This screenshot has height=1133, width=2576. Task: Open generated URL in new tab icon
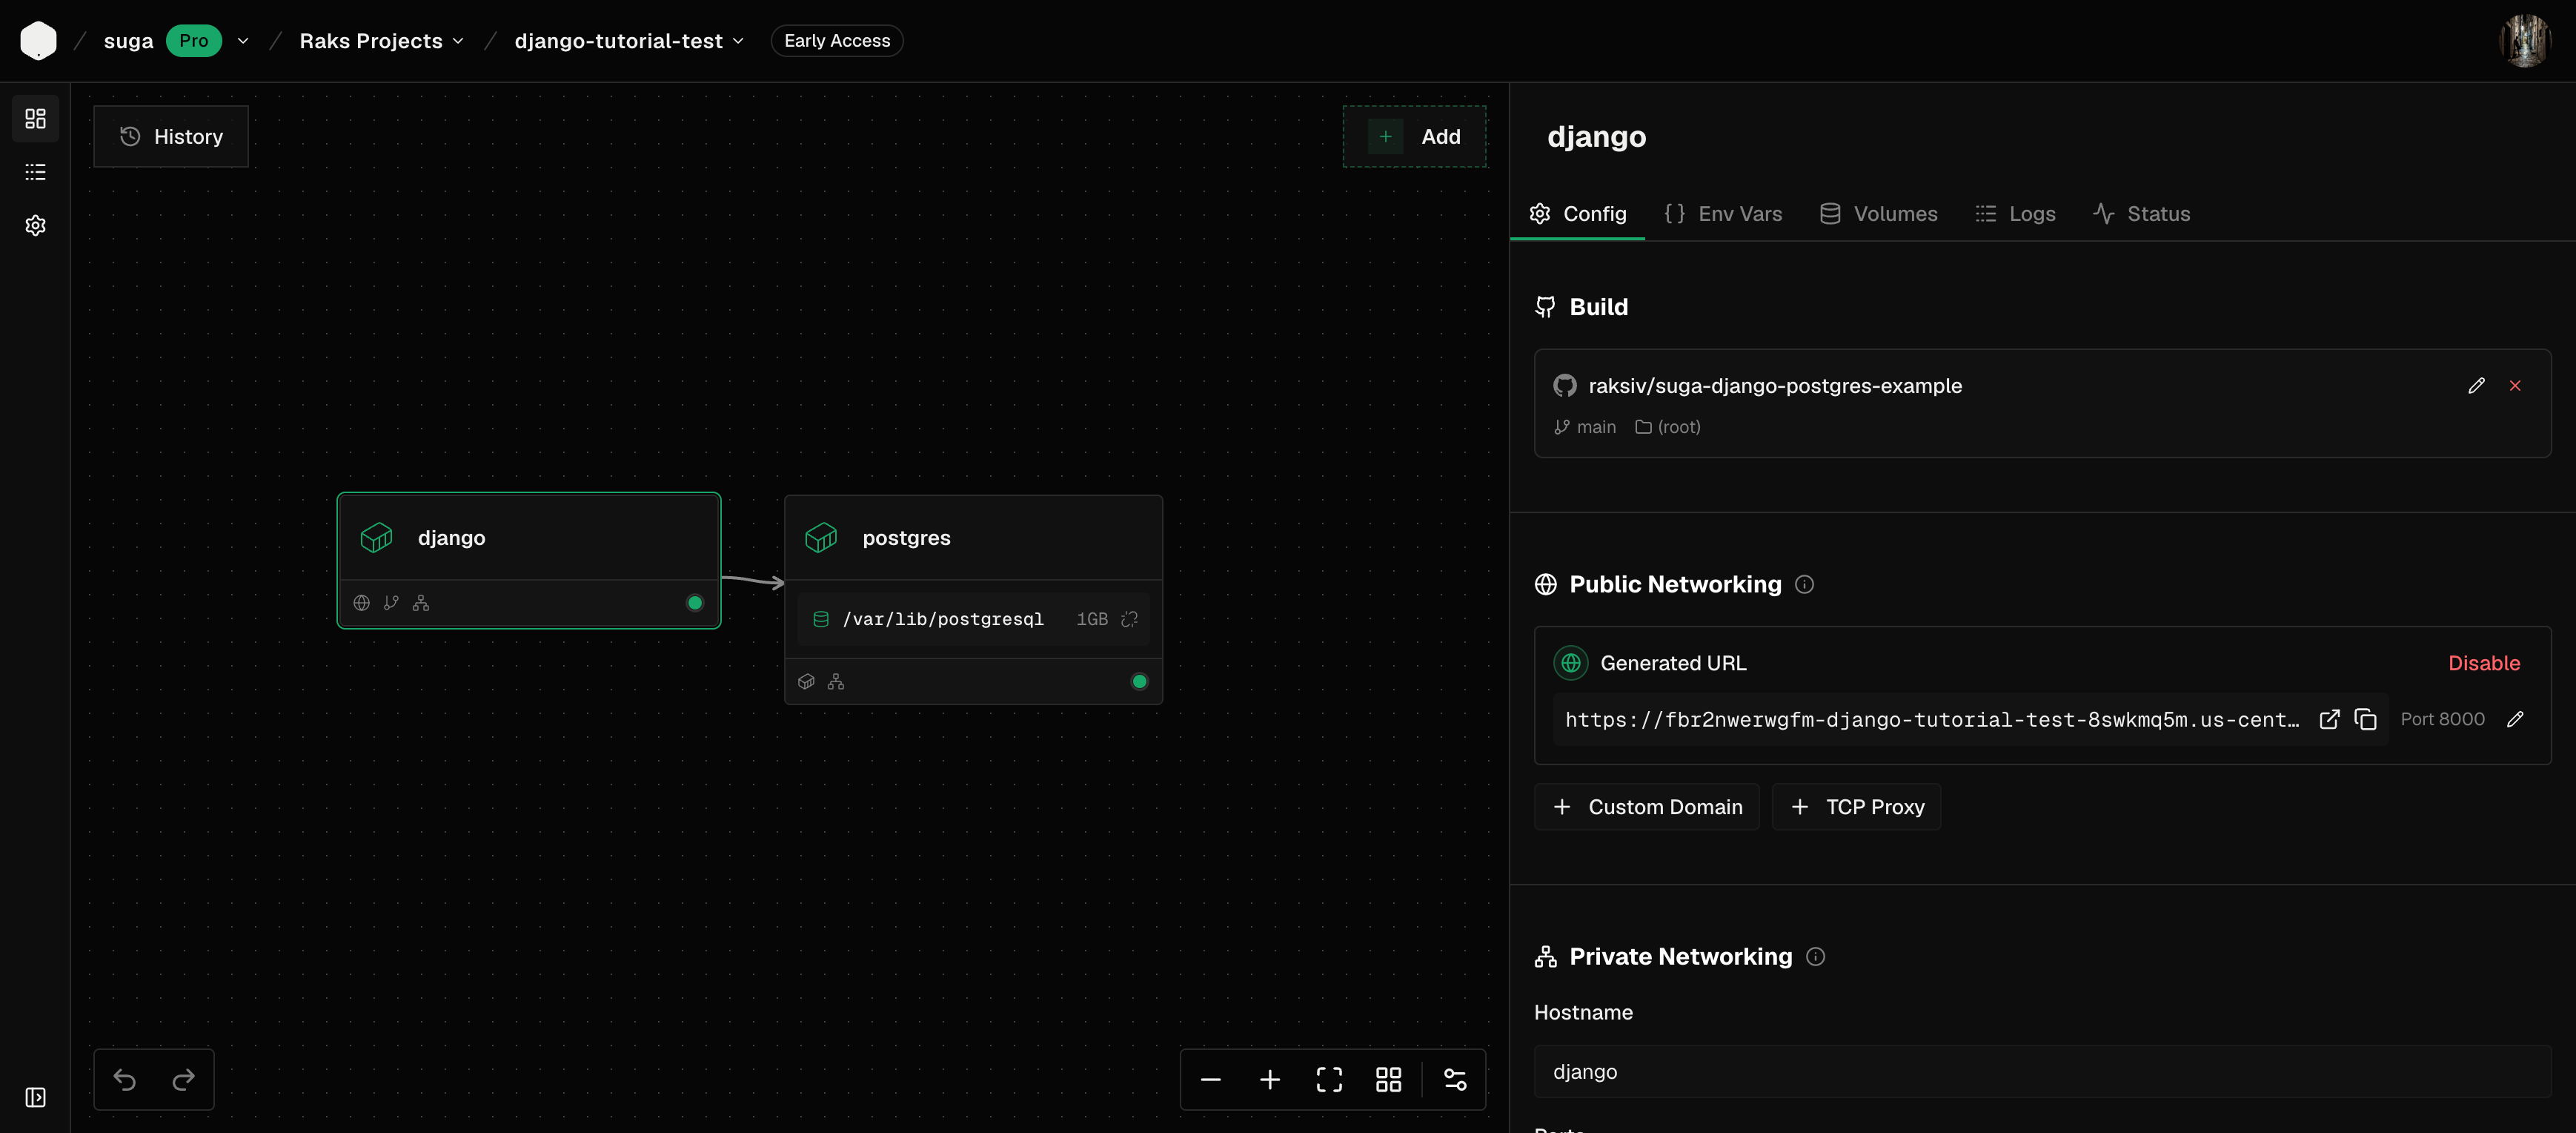2329,719
